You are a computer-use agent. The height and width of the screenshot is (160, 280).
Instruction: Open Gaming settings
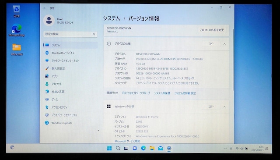click(x=70, y=100)
